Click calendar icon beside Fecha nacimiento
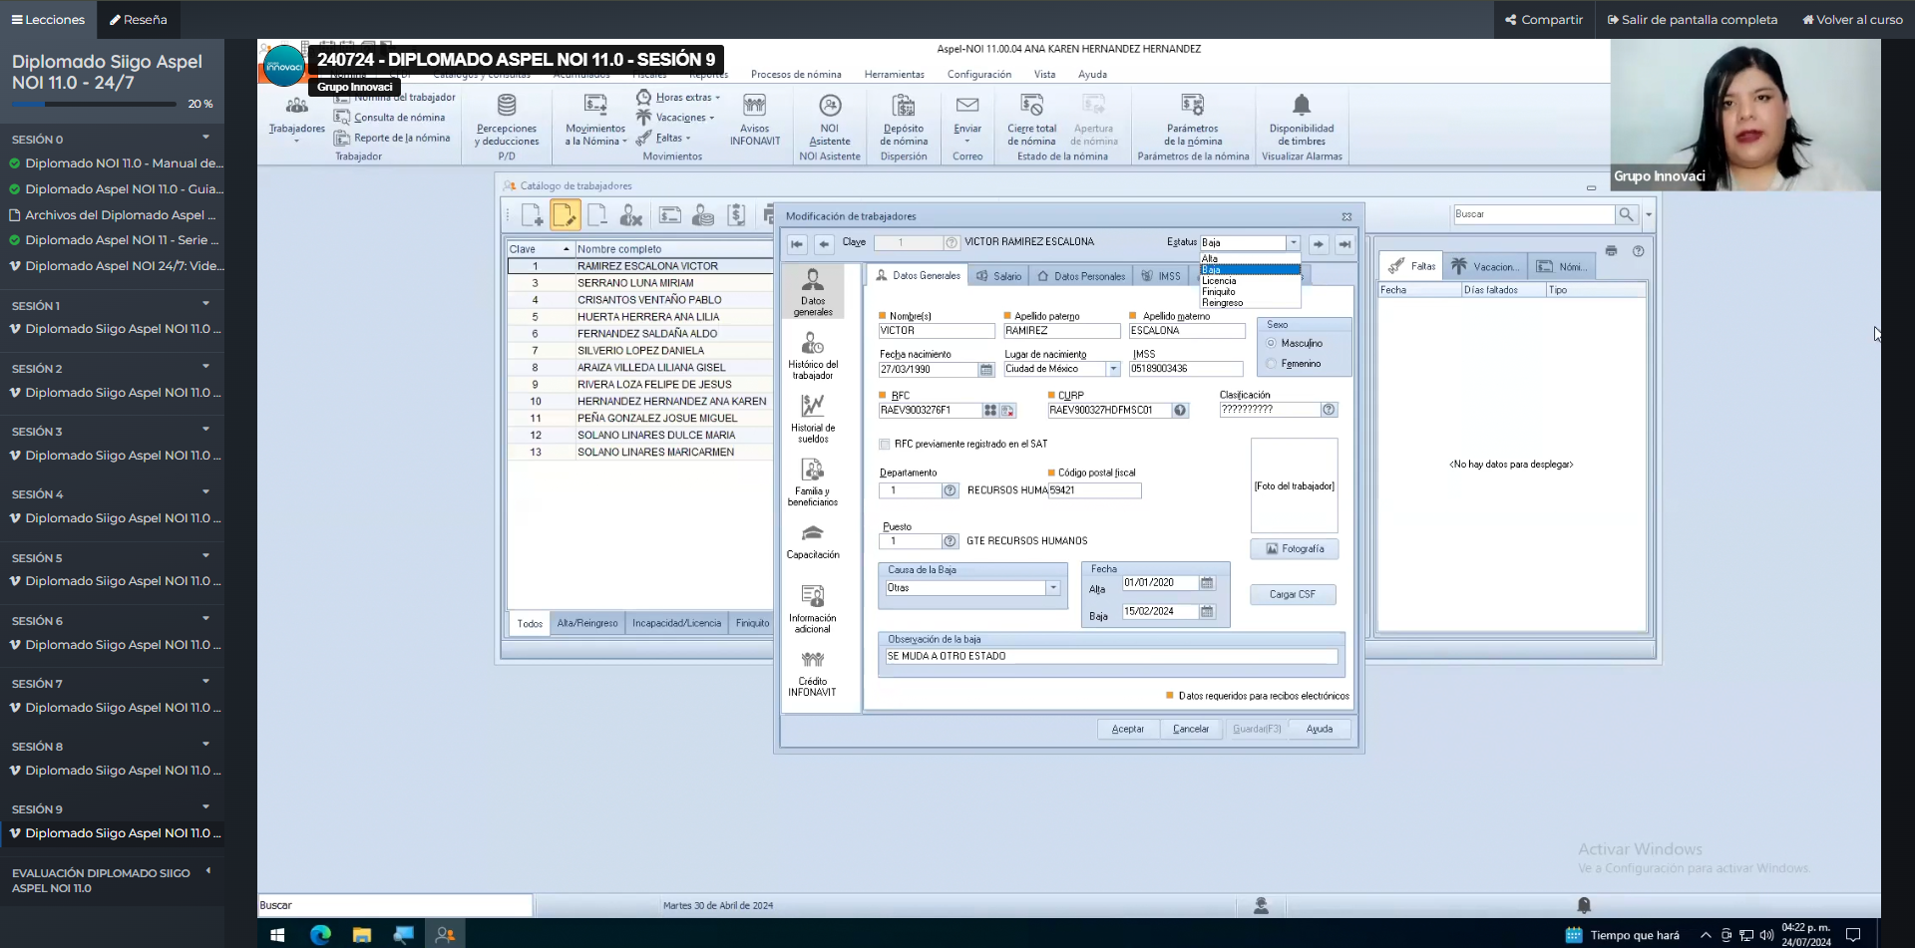The image size is (1915, 948). pos(986,370)
